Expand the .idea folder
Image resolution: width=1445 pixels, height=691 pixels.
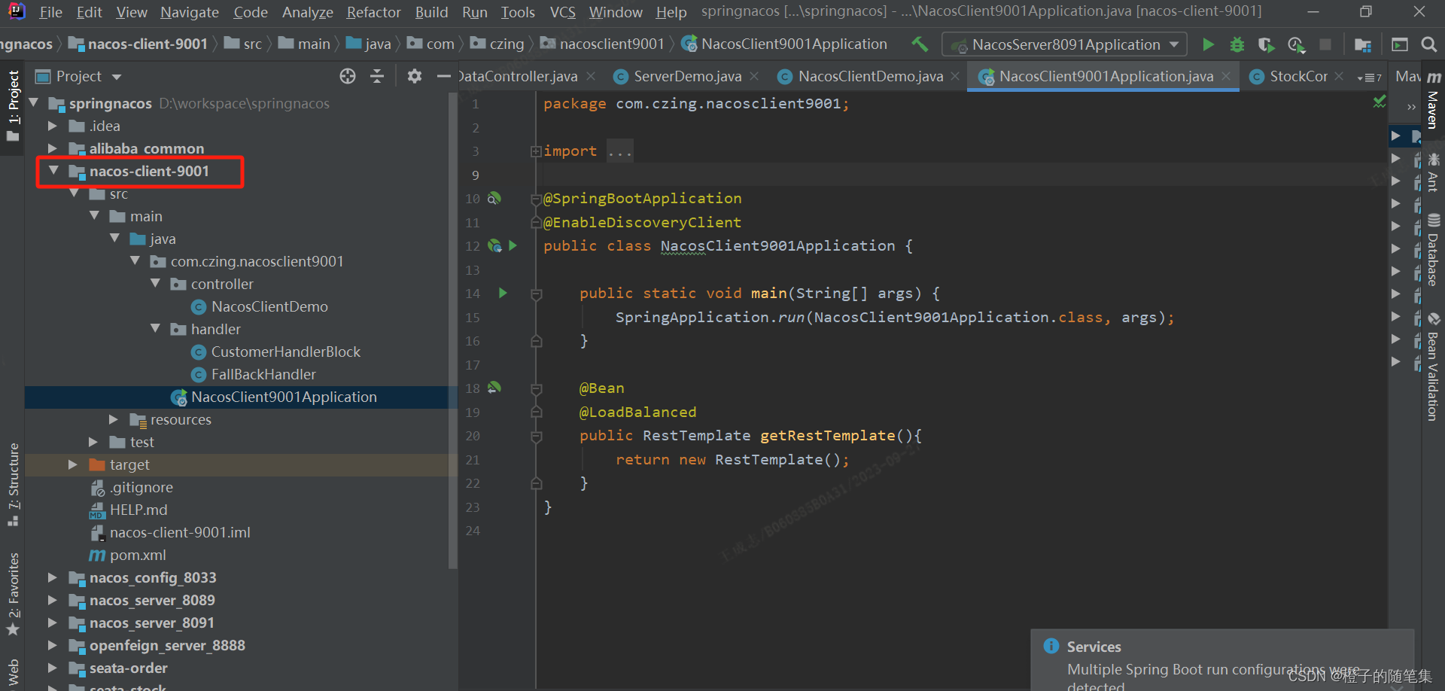pos(52,126)
